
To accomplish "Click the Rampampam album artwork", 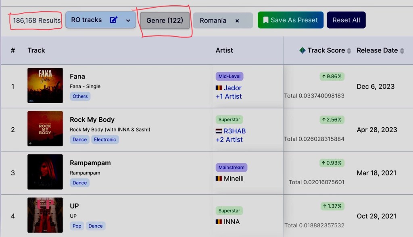I will click(x=45, y=172).
